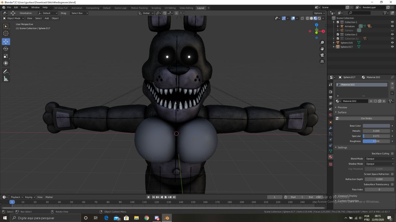
Task: Open the Object Mode dropdown
Action: point(13,18)
